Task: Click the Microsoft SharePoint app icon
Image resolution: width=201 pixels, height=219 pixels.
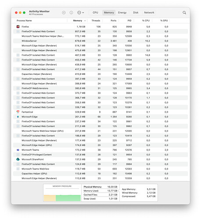Action: [x=18, y=159]
